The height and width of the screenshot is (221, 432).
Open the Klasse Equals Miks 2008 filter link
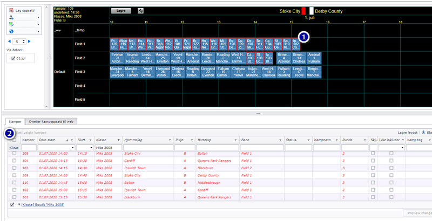pyautogui.click(x=43, y=204)
